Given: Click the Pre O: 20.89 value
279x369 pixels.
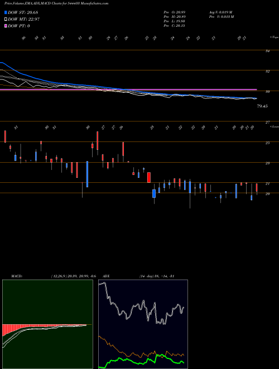Looking at the screenshot, I should tap(175, 12).
